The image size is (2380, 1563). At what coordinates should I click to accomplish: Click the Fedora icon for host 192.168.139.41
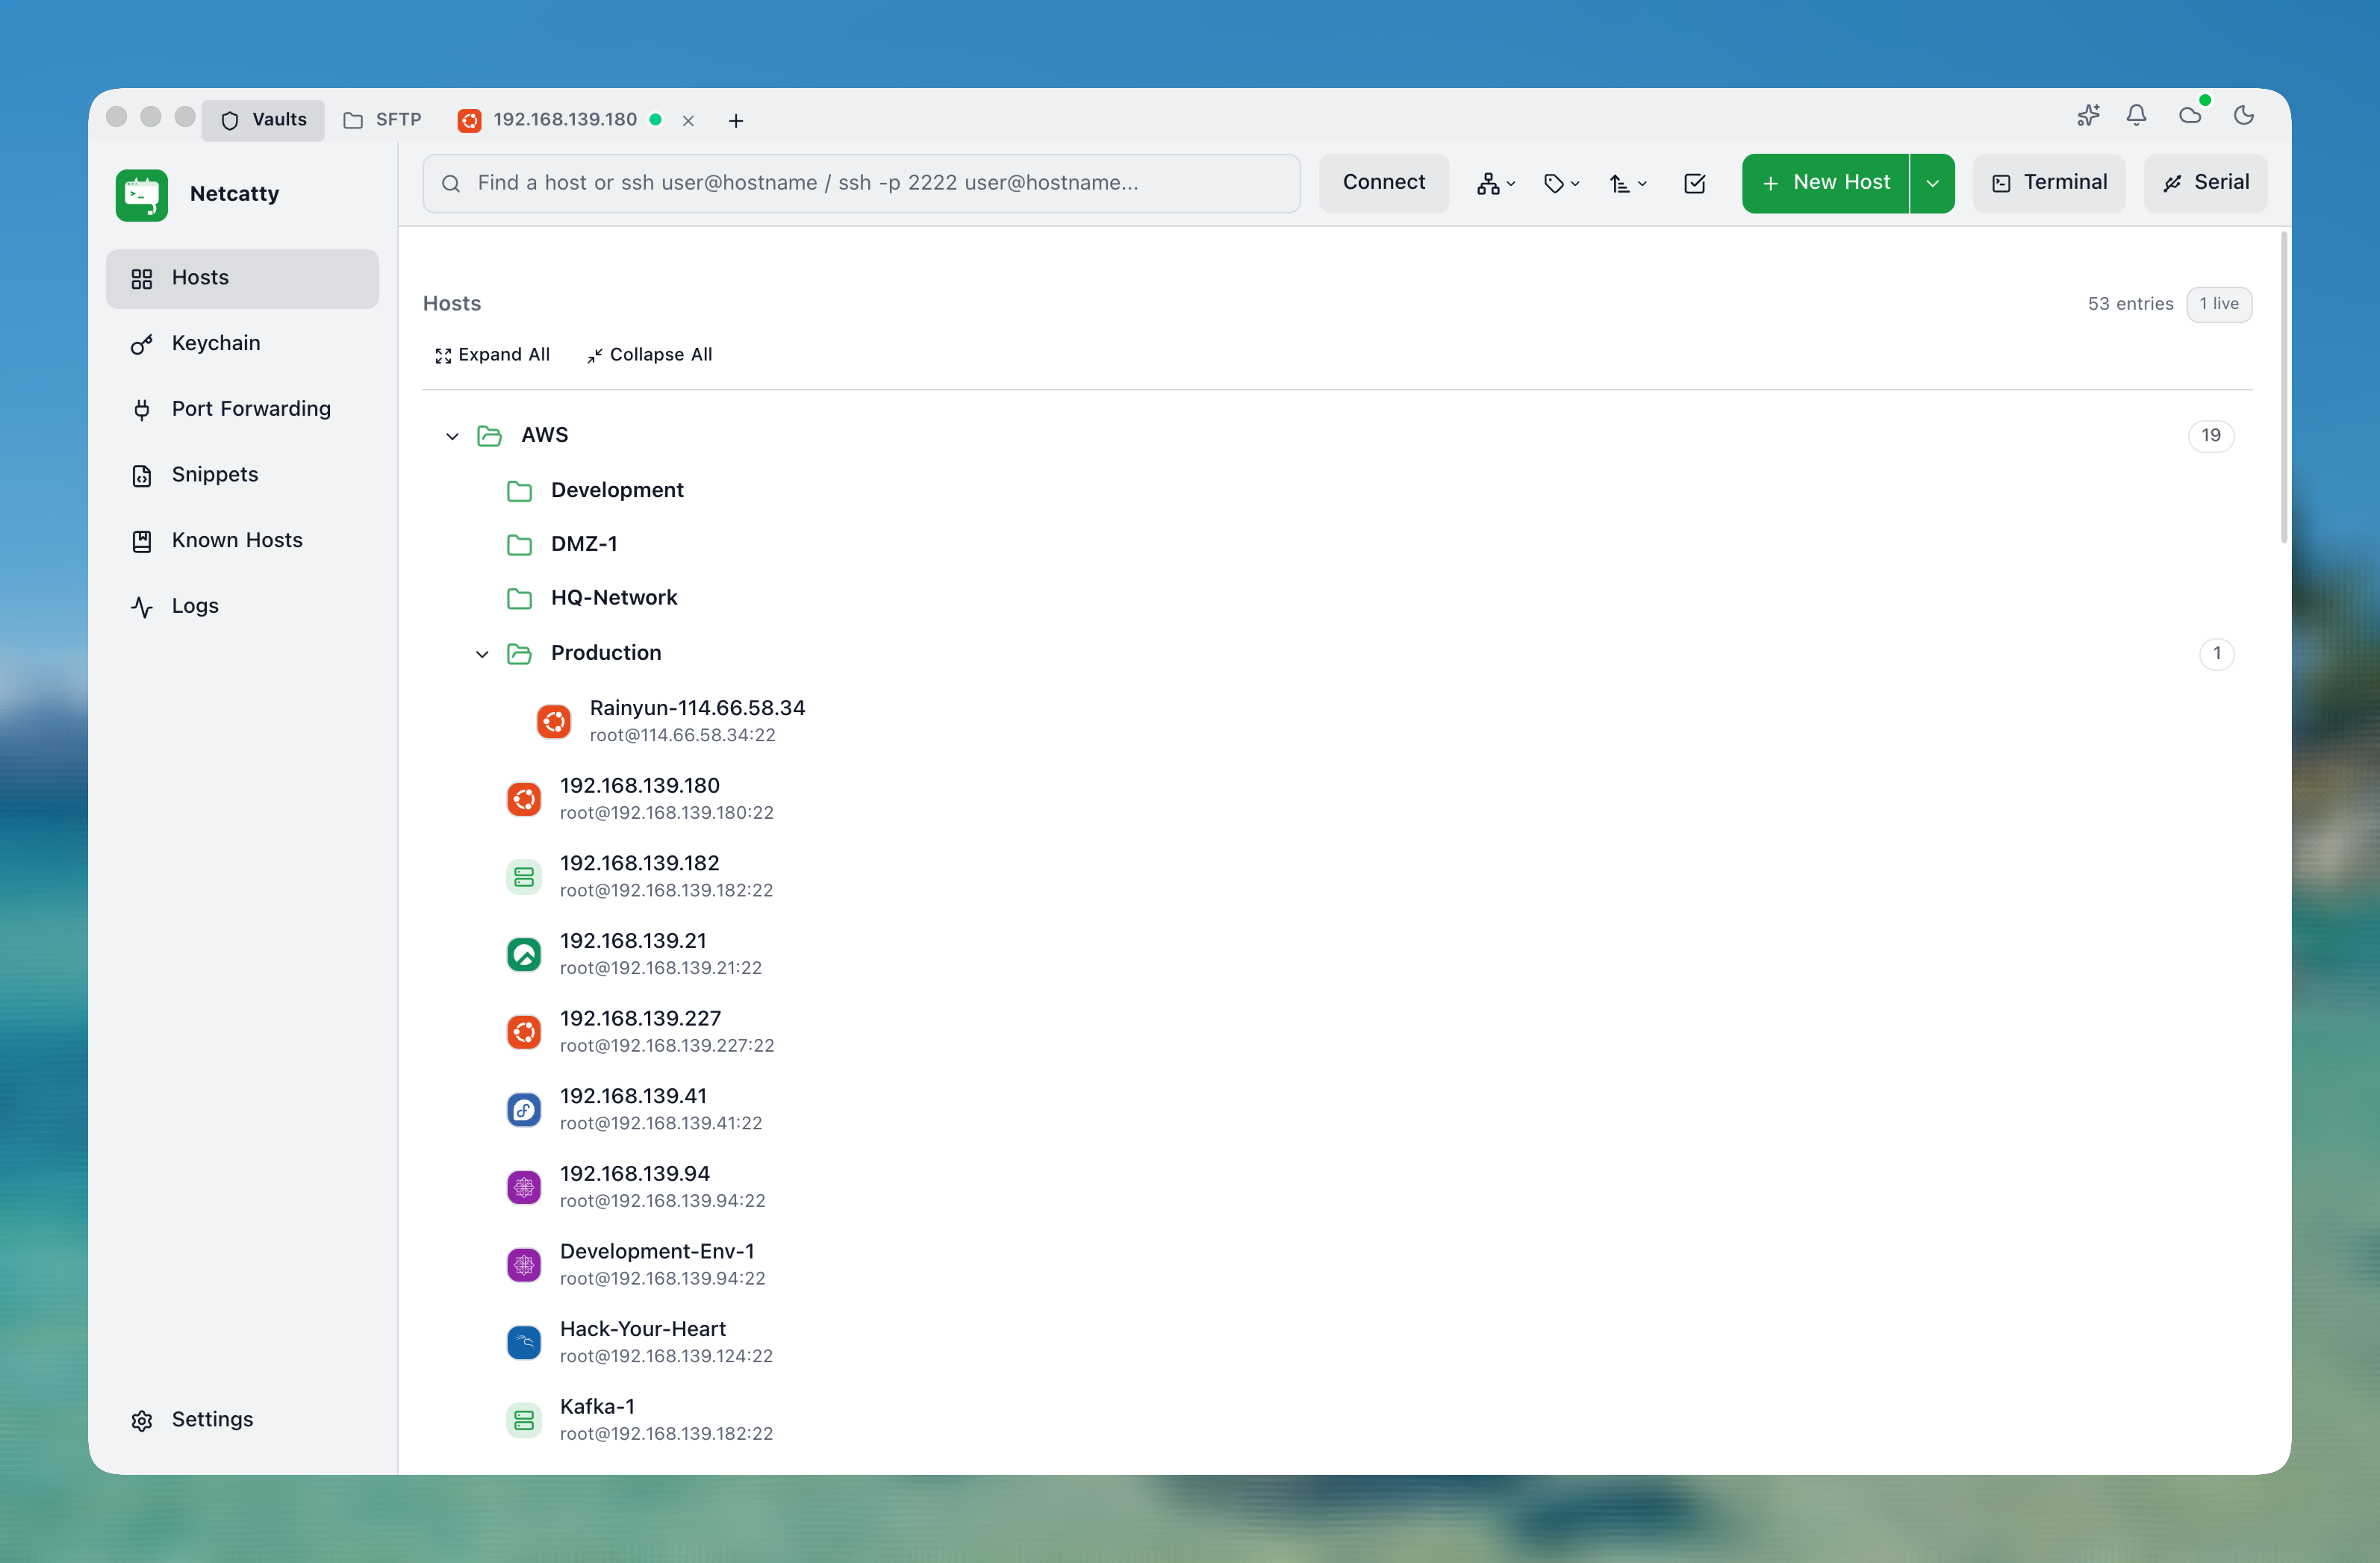tap(524, 1110)
